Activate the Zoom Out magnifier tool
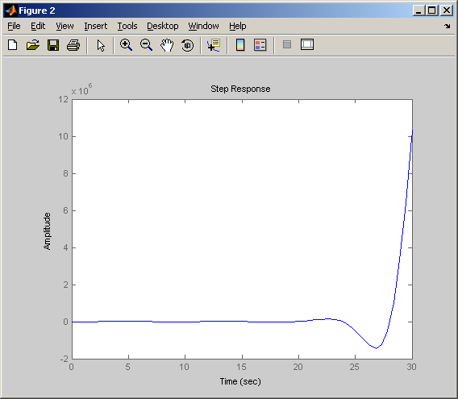The width and height of the screenshot is (458, 399). click(146, 45)
